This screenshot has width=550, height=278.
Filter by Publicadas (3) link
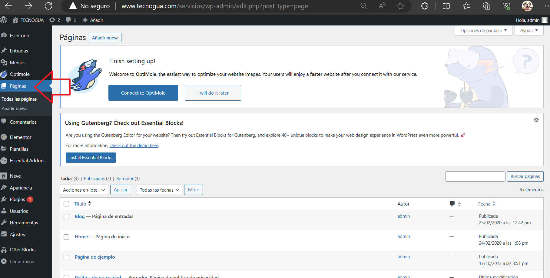point(98,179)
